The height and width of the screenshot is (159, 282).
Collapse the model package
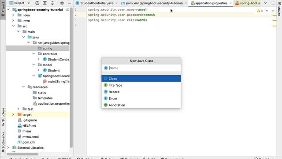click(33, 65)
